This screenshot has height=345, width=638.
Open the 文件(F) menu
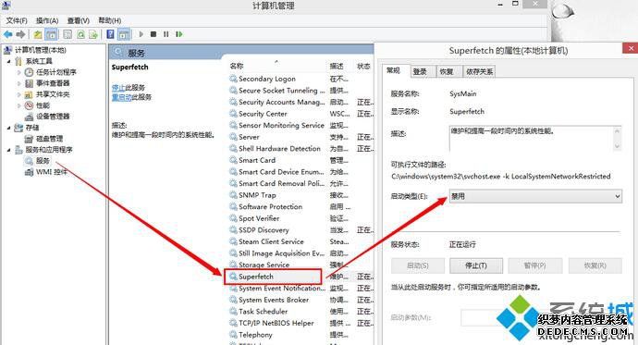tap(17, 20)
